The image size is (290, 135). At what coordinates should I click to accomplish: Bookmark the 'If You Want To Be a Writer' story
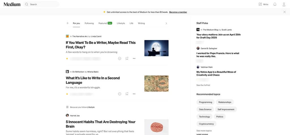pos(127,58)
